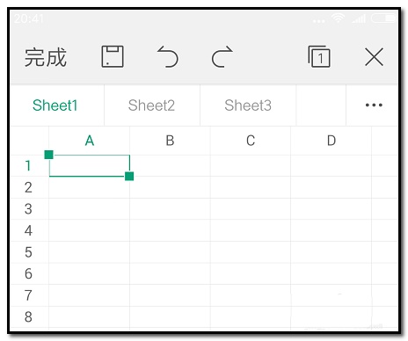Open the multi-document windows switcher icon

point(319,56)
